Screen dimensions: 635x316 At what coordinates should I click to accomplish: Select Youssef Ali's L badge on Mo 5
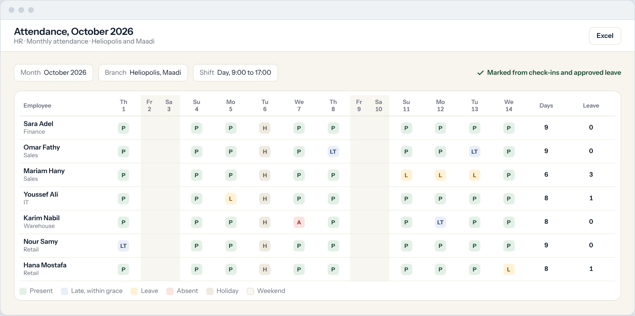coord(231,199)
